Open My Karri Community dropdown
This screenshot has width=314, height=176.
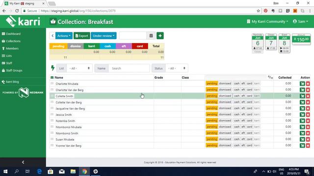pyautogui.click(x=267, y=22)
